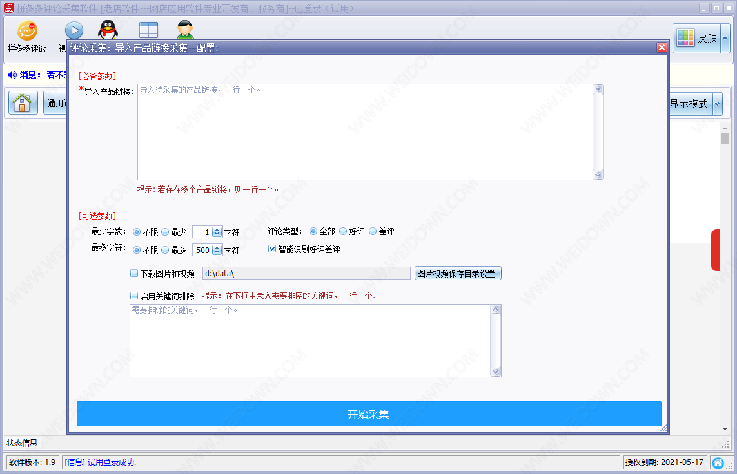The image size is (737, 474).
Task: Click the 图片视频保存目录设置 button
Action: point(458,274)
